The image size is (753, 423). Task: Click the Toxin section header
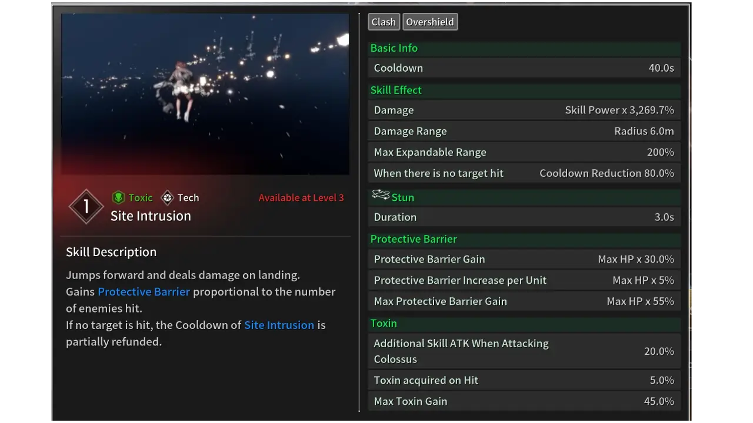tap(384, 323)
